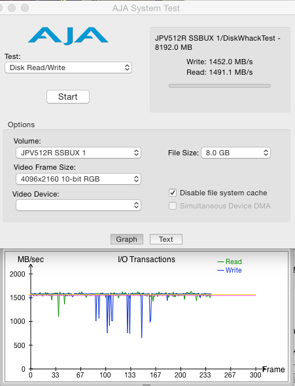Toggle Simultaneous Device DMA checkbox
Viewport: 295px width, 386px height.
tap(173, 206)
